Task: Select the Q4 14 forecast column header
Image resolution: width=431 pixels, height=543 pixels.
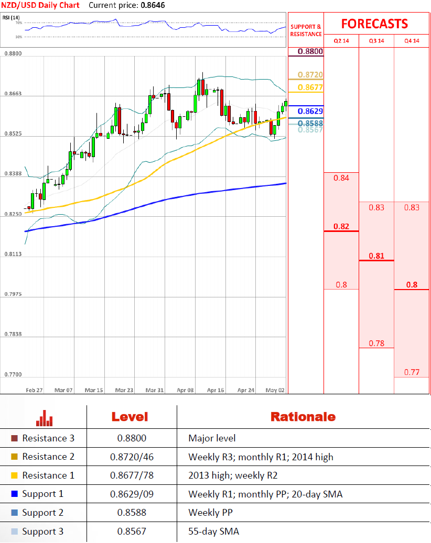Action: [x=412, y=41]
